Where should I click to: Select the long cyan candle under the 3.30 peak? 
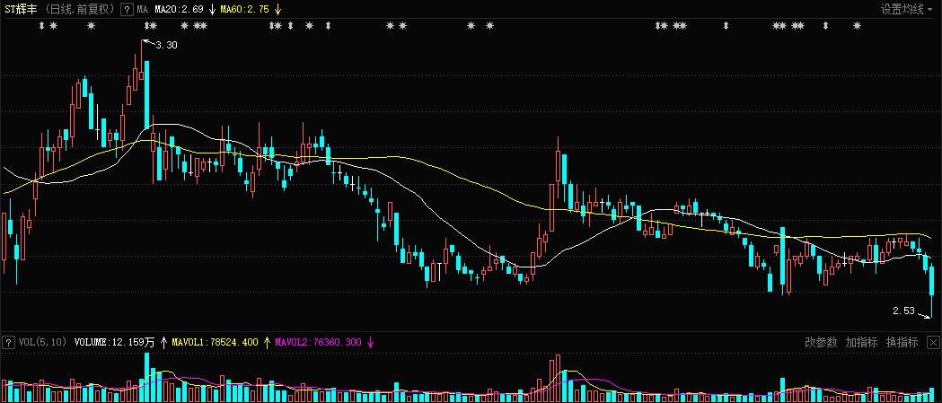click(146, 94)
